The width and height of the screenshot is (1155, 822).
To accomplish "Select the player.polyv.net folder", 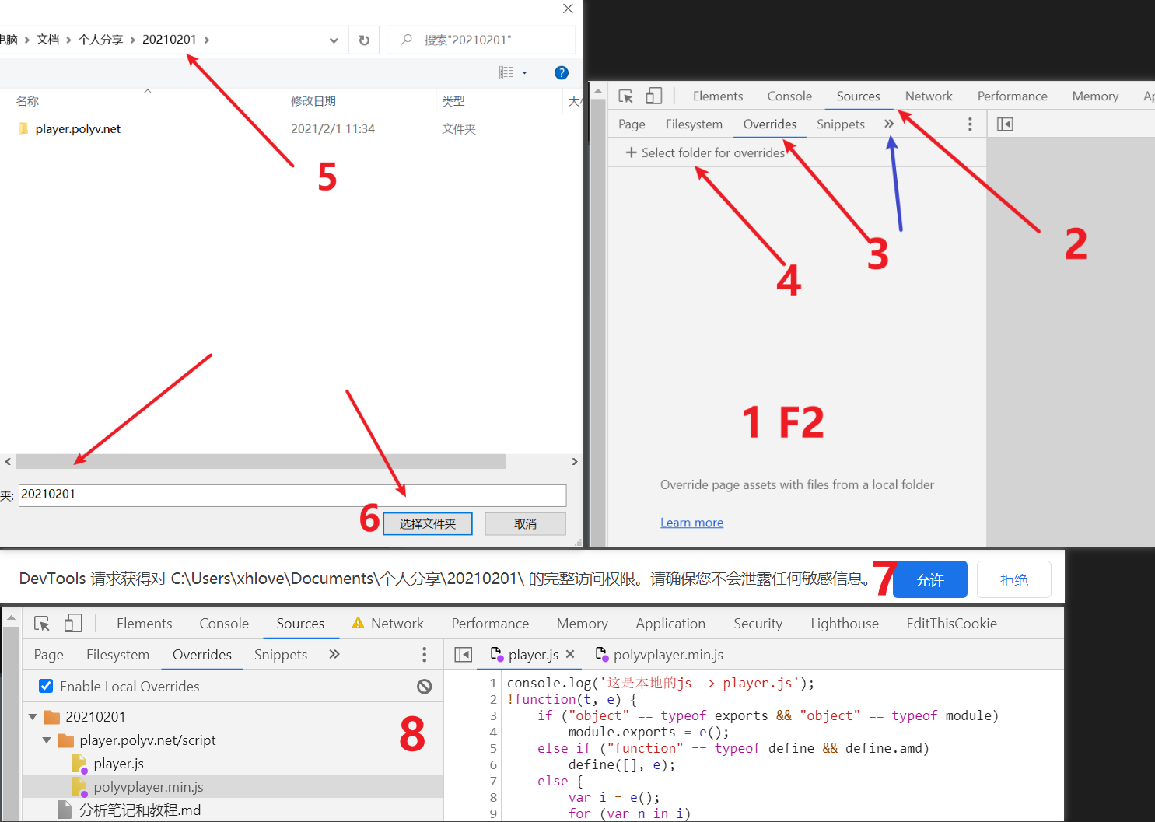I will click(78, 129).
